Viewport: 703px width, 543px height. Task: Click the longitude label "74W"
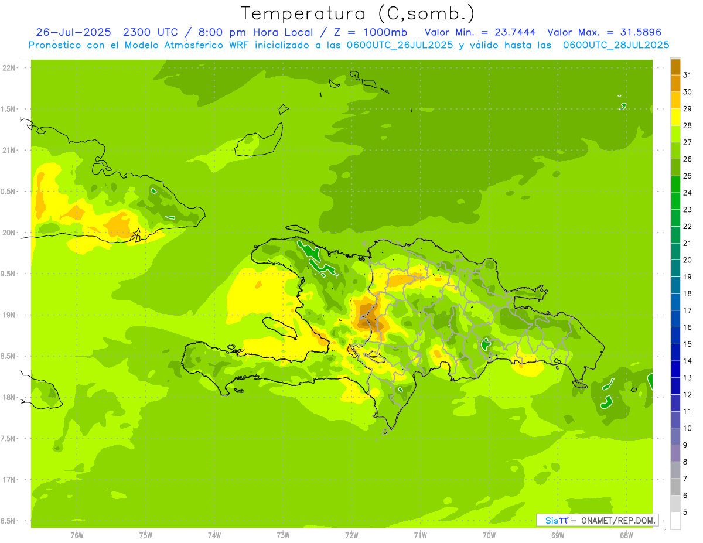214,535
